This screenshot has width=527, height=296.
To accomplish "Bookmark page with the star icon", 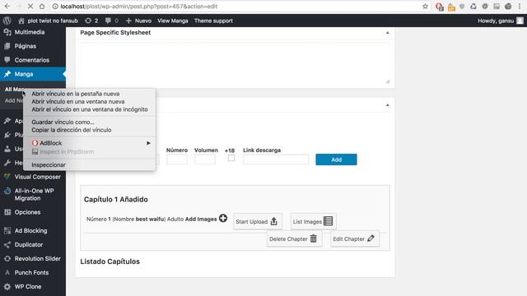I will pyautogui.click(x=425, y=6).
